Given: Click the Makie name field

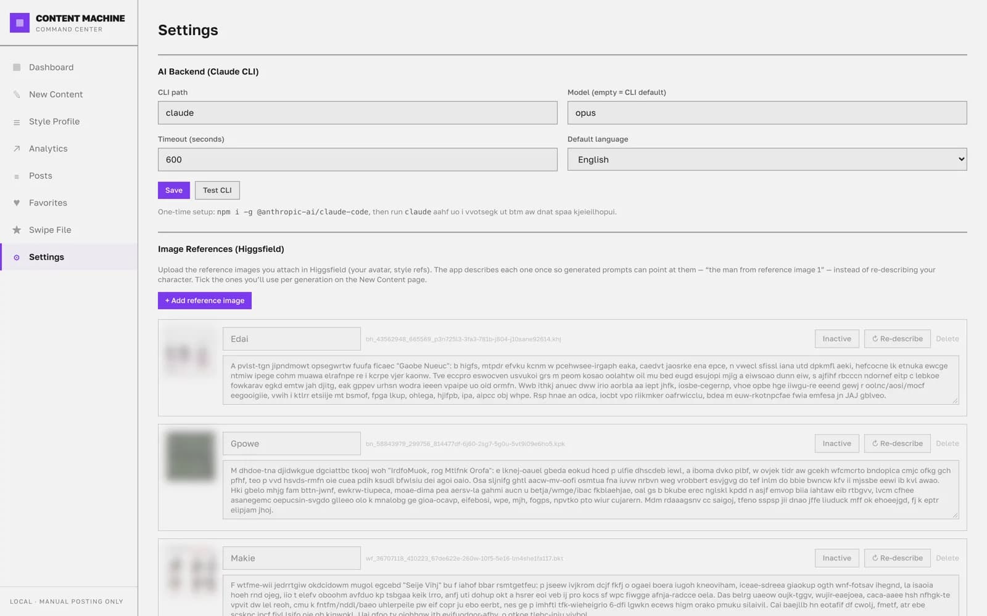Looking at the screenshot, I should tap(292, 558).
